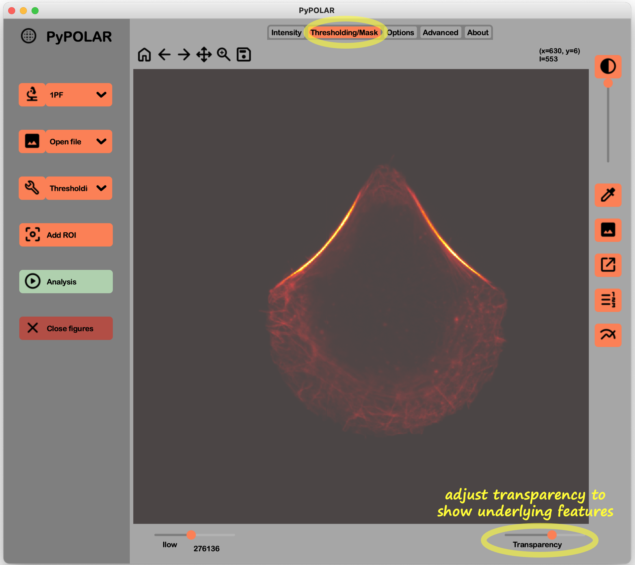Click the export open-external icon button
The width and height of the screenshot is (635, 565).
[608, 265]
